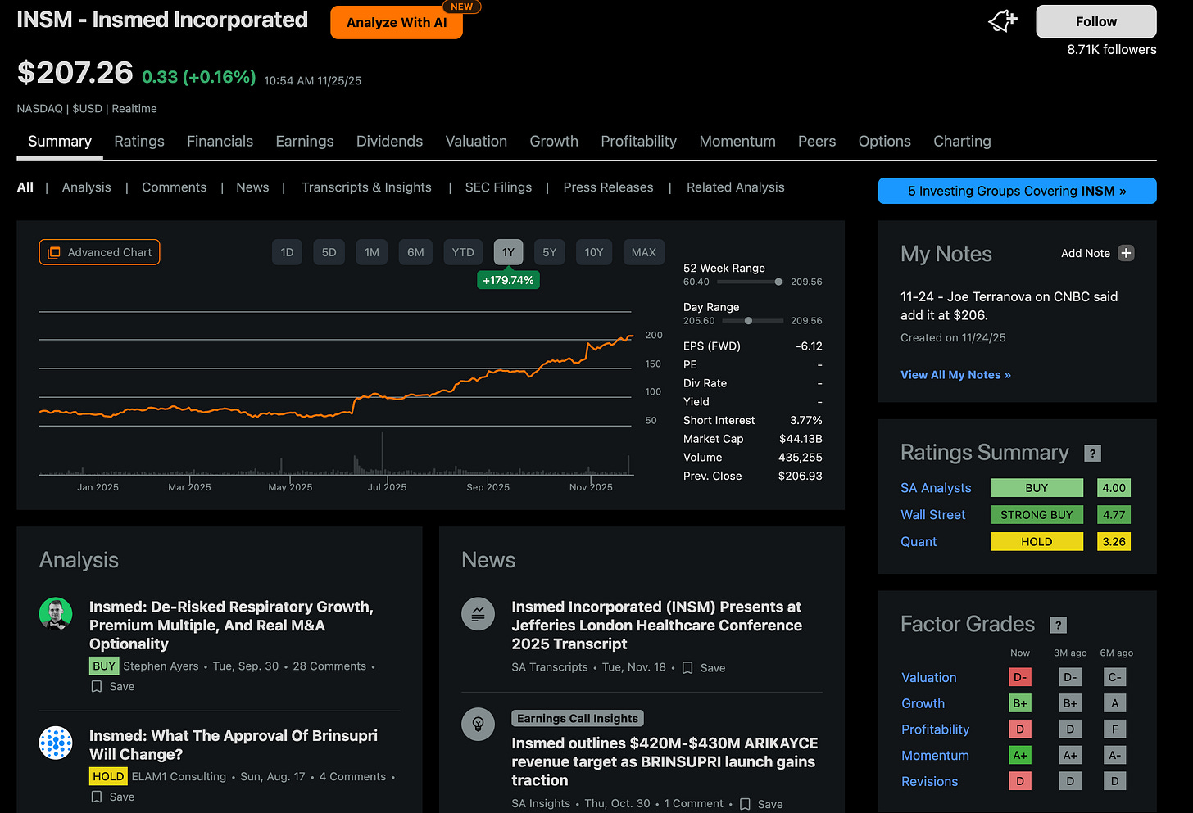Image resolution: width=1193 pixels, height=813 pixels.
Task: Click the Ratings Summary question mark icon
Action: [x=1092, y=454]
